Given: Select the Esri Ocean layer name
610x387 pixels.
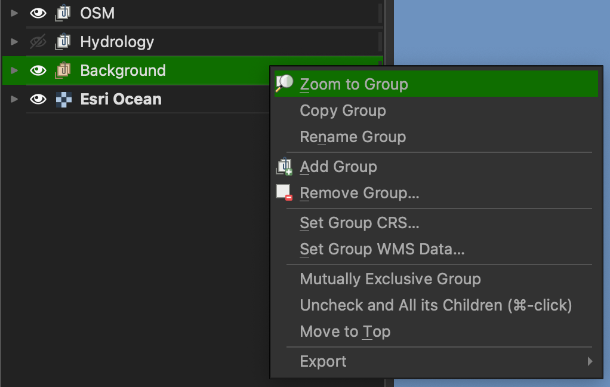Looking at the screenshot, I should [x=121, y=99].
